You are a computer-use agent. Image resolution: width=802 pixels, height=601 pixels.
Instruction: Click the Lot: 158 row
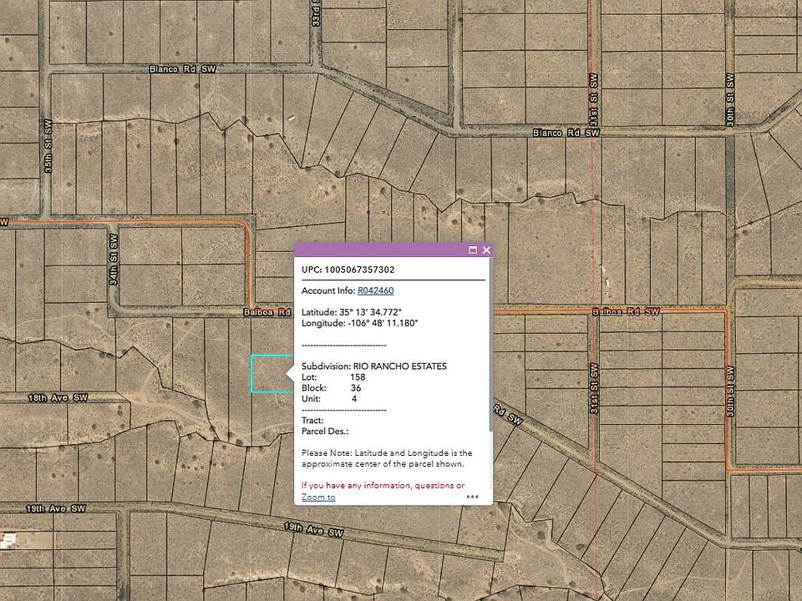coord(333,377)
